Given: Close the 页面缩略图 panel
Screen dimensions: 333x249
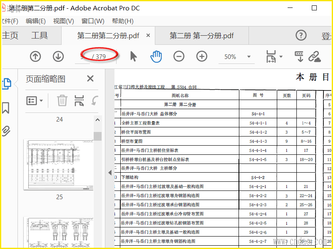Looking at the screenshot, I should [x=90, y=78].
